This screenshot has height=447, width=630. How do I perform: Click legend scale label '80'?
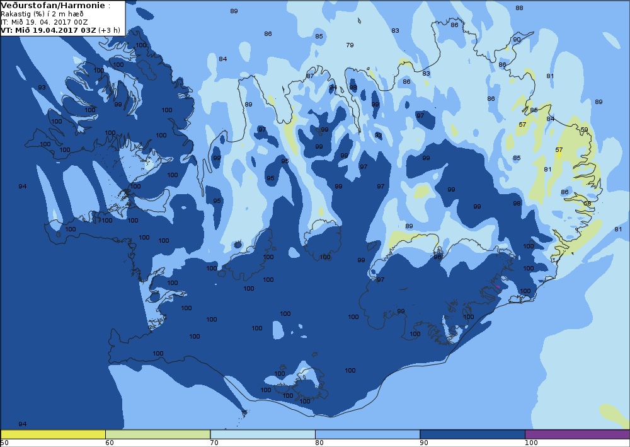coord(319,443)
